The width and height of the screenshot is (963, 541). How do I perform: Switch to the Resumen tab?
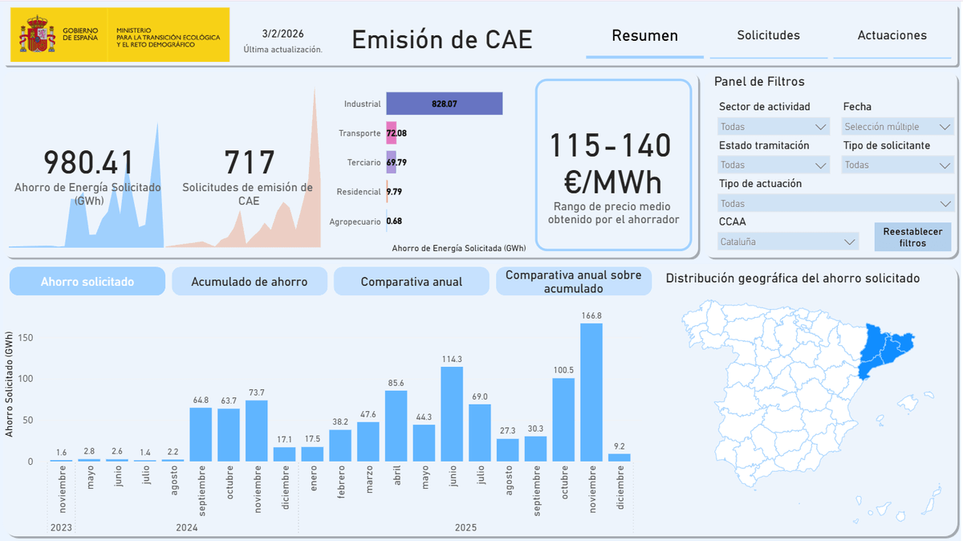(644, 35)
